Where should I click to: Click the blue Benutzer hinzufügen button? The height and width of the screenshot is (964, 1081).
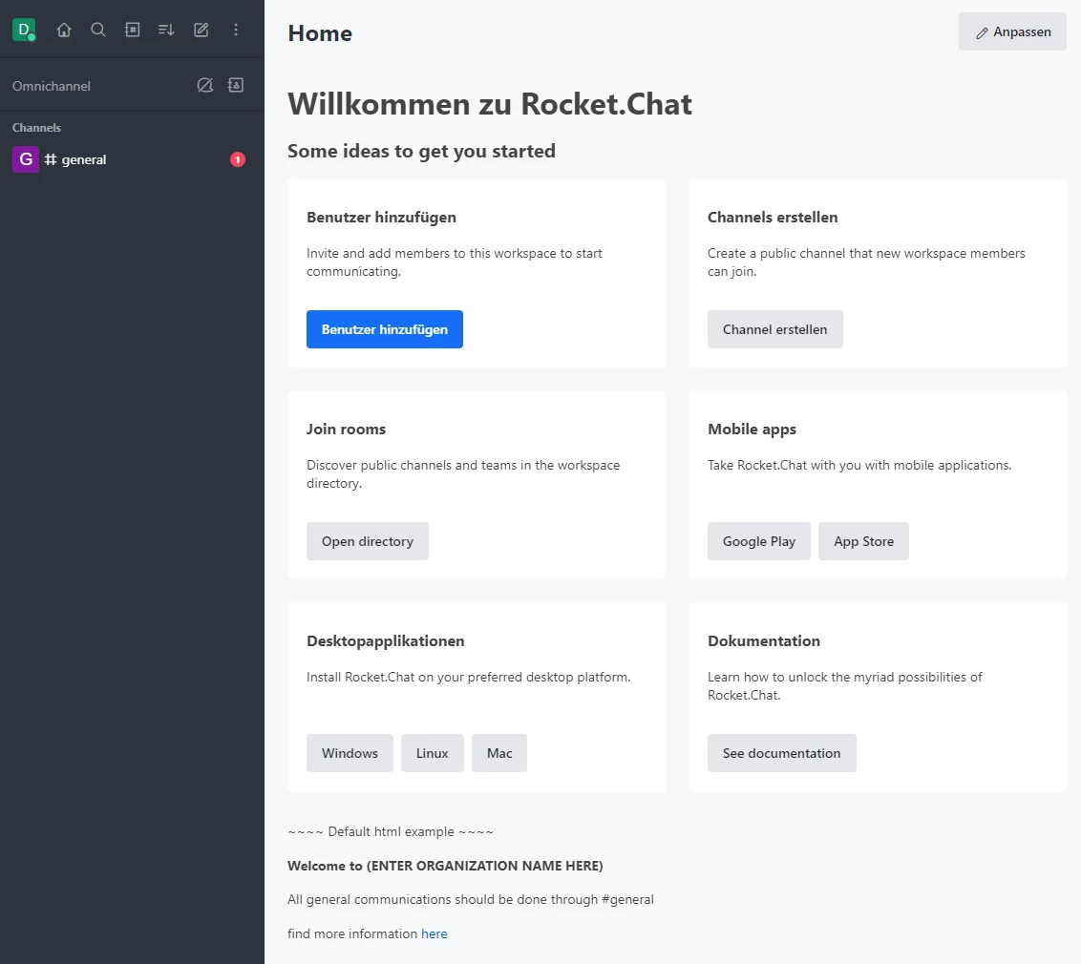[x=384, y=329]
